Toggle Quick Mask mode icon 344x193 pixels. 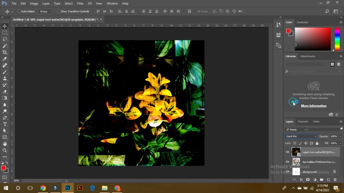click(5, 177)
